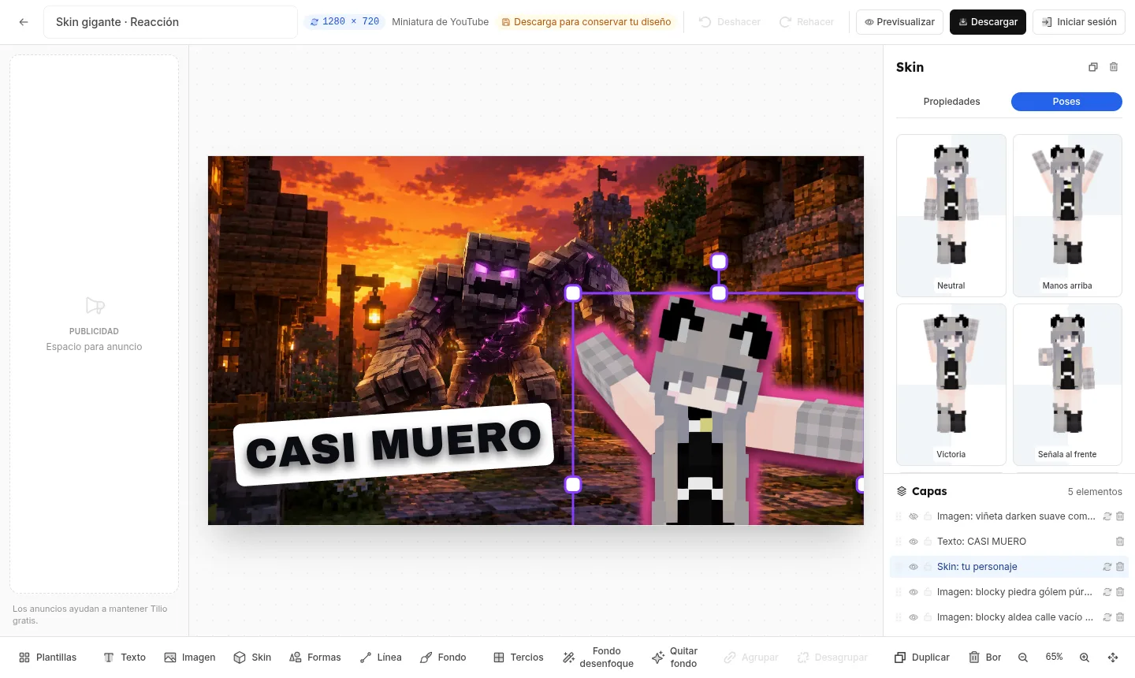Delete the blocky aldea calle layer
This screenshot has height=678, width=1135.
coord(1120,617)
